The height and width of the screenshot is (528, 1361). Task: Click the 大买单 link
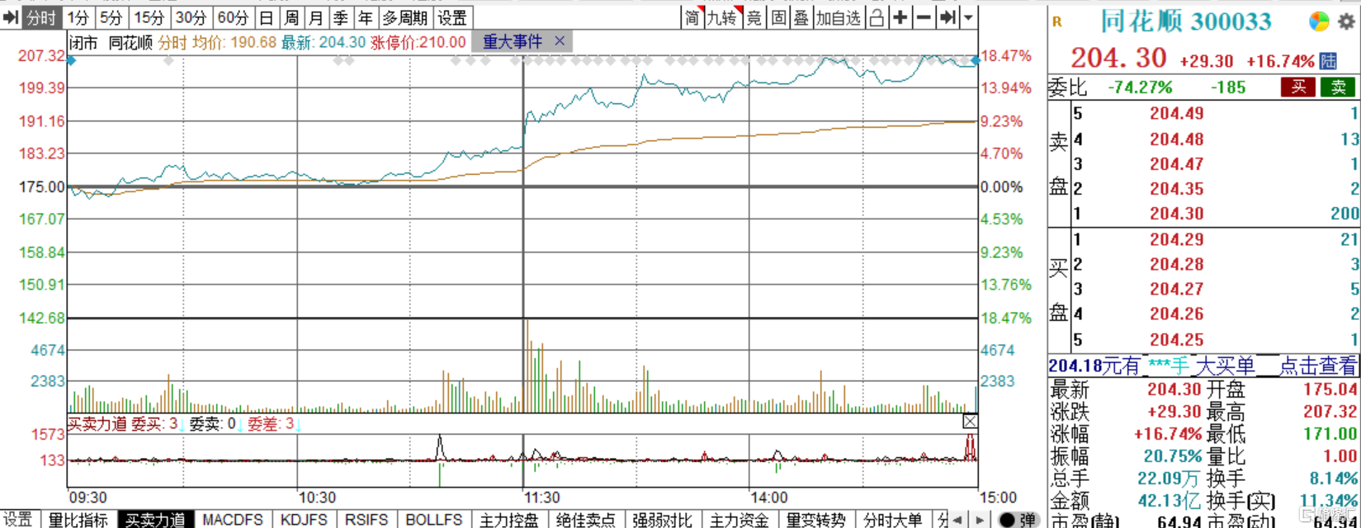[x=1226, y=365]
